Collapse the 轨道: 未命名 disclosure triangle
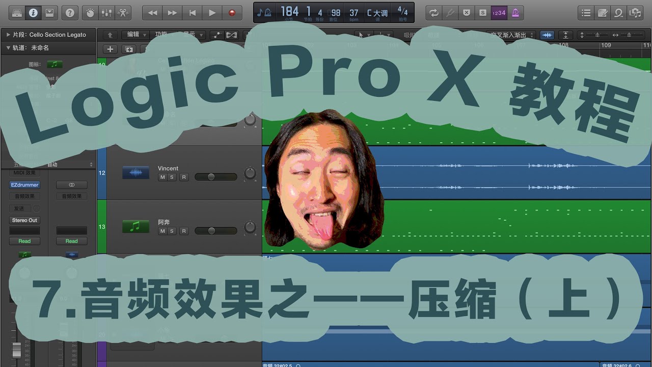This screenshot has width=652, height=367. point(8,48)
